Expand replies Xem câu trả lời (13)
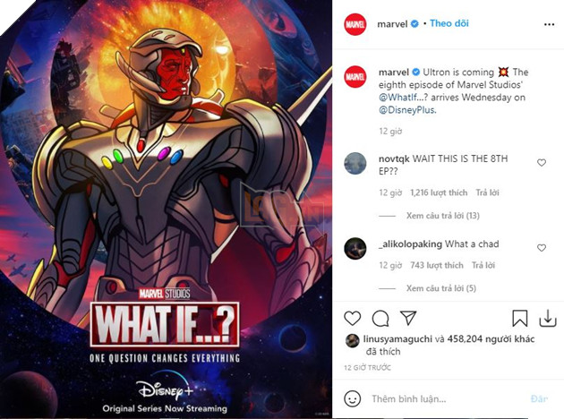This screenshot has height=419, width=564. pyautogui.click(x=443, y=216)
